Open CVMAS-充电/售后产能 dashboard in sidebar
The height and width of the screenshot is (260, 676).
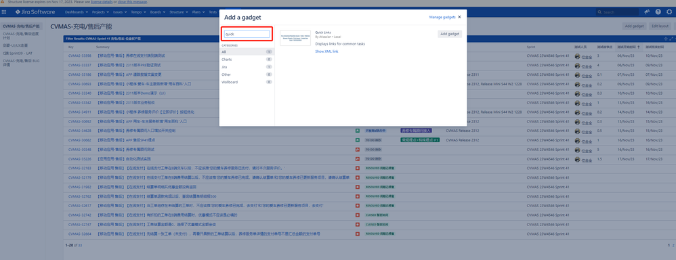(21, 26)
